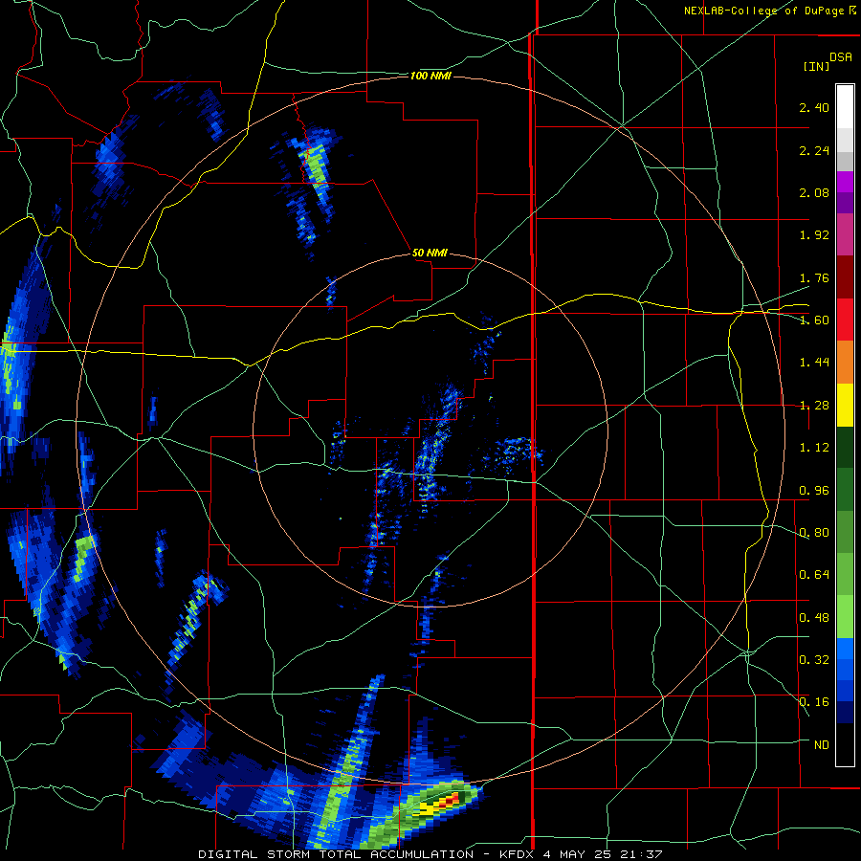Click the white ND legend swatch

[845, 744]
